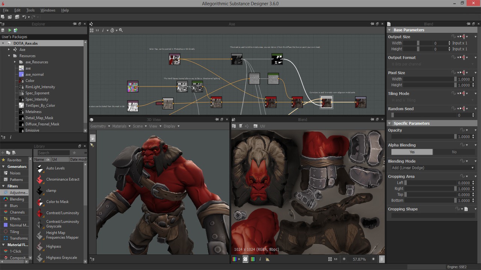Select the Metalness resource in Explorer
Viewport: 481px width, 270px height.
33,112
